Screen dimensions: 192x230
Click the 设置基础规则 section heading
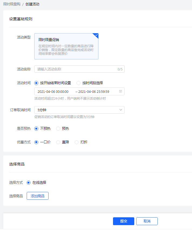click(x=21, y=19)
